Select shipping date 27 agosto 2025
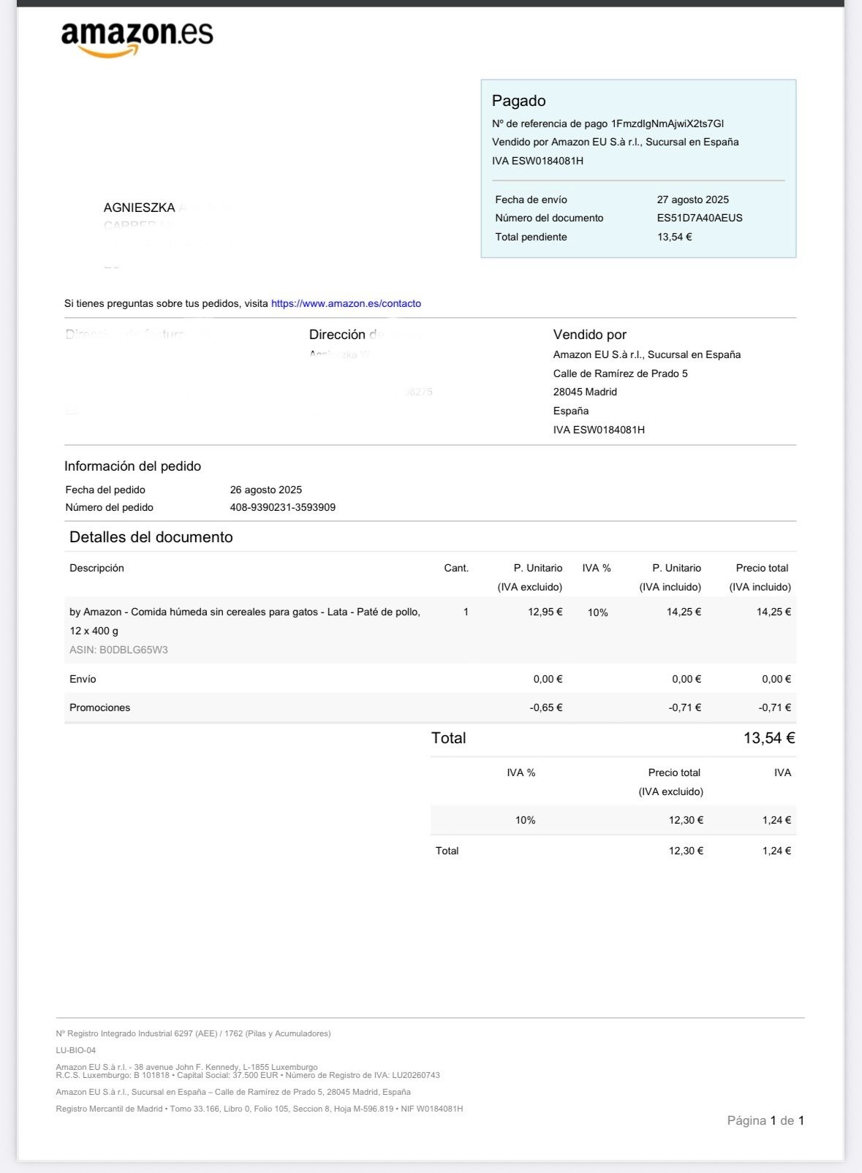This screenshot has width=862, height=1173. (692, 200)
